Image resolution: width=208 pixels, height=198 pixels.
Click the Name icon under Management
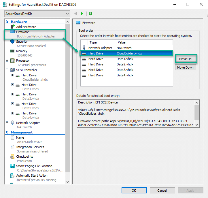12,137
